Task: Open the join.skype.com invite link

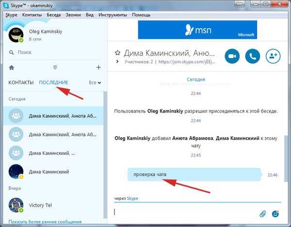Action: pos(187,62)
